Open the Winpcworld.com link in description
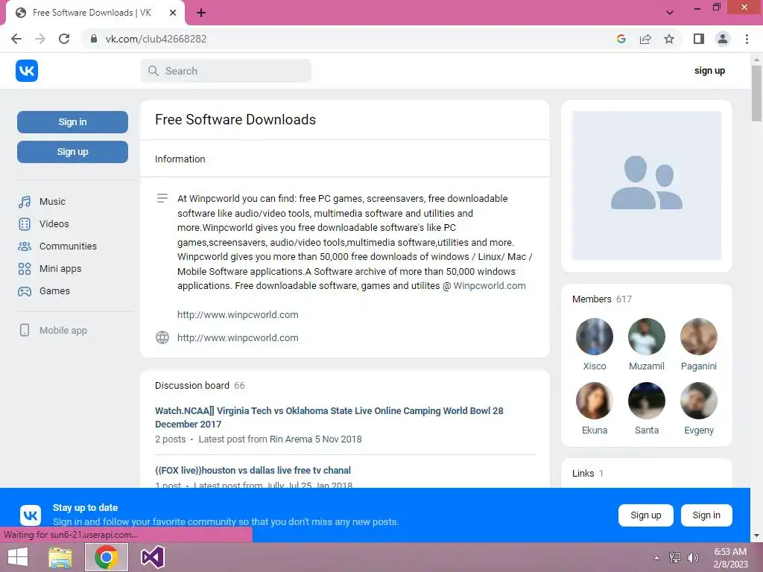This screenshot has width=763, height=572. click(489, 285)
